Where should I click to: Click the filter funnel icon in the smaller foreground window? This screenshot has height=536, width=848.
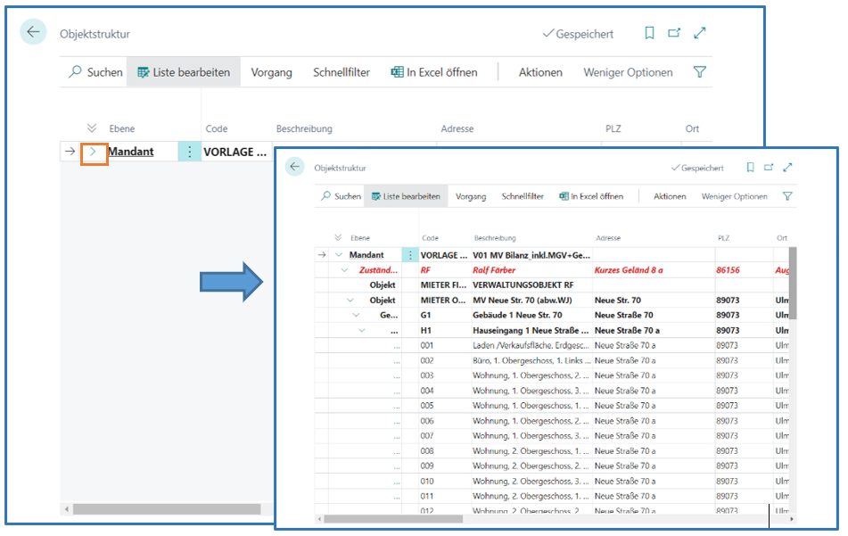pos(786,196)
